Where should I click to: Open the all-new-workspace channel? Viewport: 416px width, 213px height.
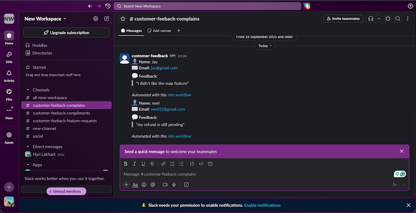[x=66, y=97]
